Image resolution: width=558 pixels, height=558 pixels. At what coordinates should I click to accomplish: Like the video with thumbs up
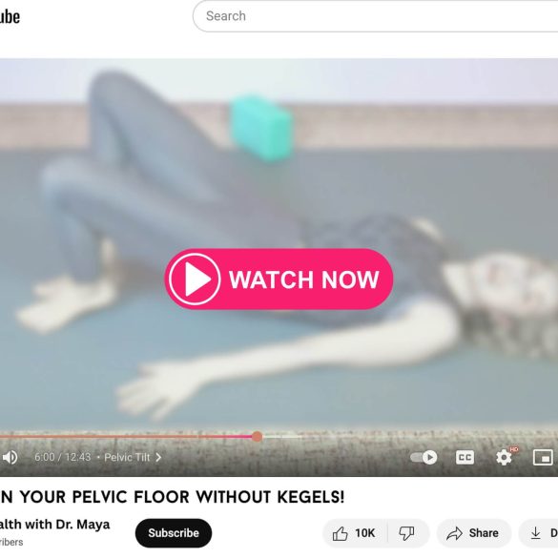click(355, 533)
